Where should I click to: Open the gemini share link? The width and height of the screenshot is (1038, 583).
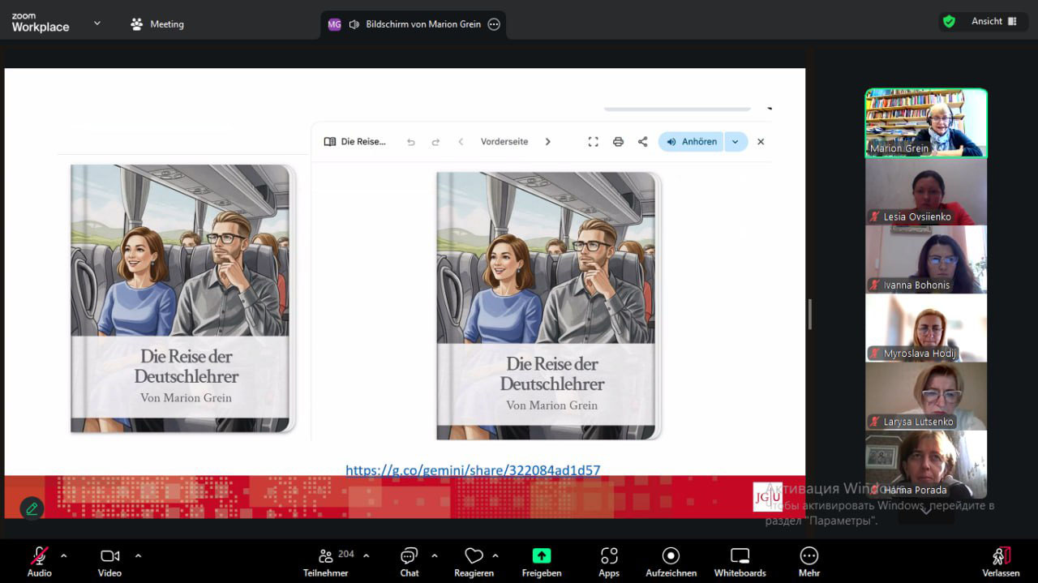coord(473,470)
